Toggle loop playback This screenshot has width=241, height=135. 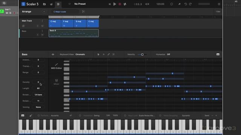click(x=125, y=4)
